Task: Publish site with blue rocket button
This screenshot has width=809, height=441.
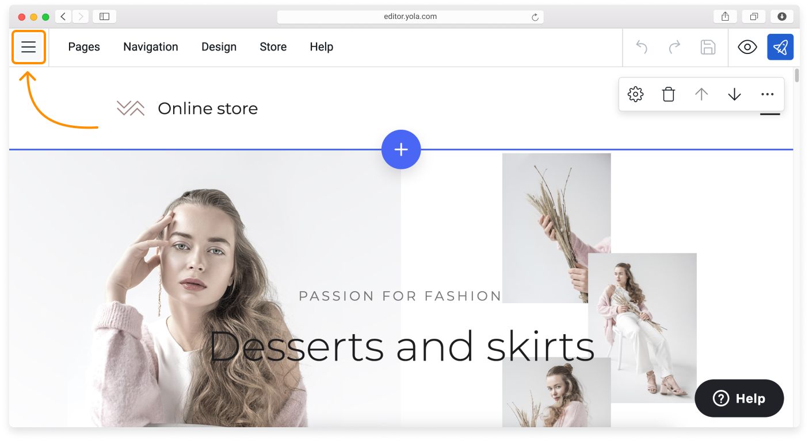Action: [780, 47]
